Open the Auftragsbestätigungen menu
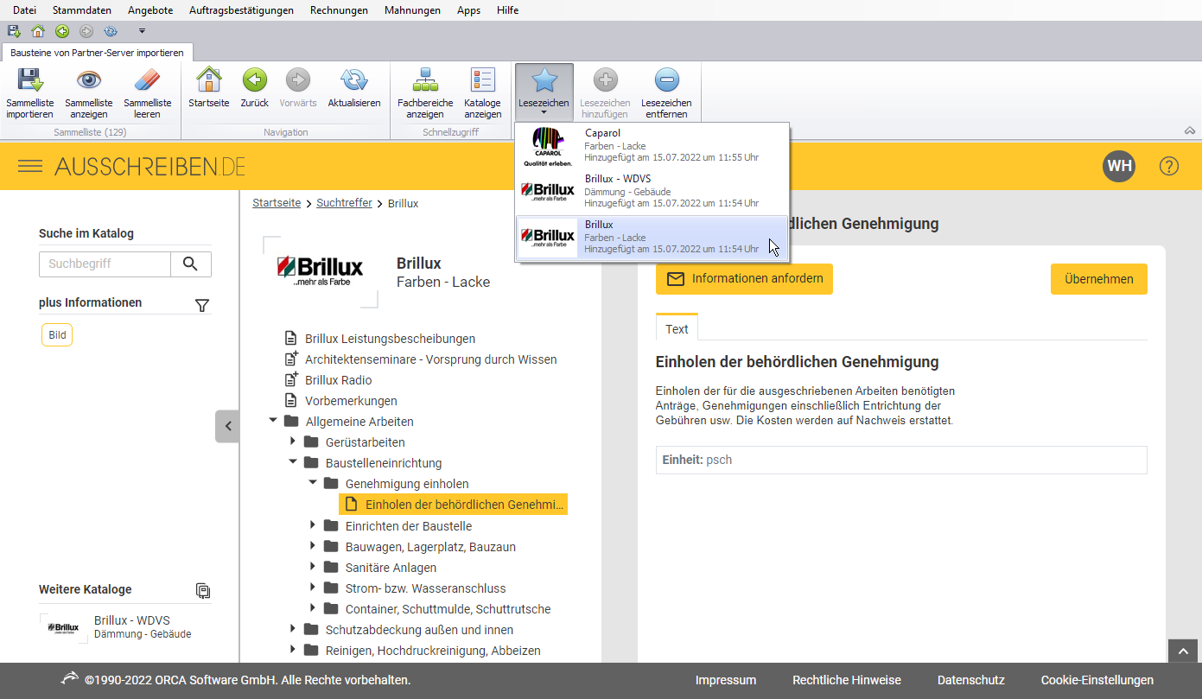 pos(242,10)
